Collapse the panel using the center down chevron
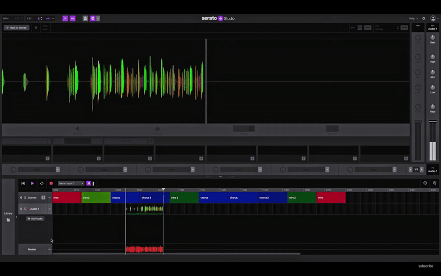 (x=220, y=177)
